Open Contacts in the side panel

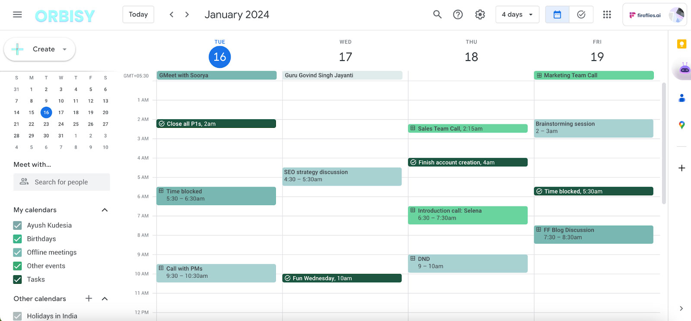[x=681, y=99]
